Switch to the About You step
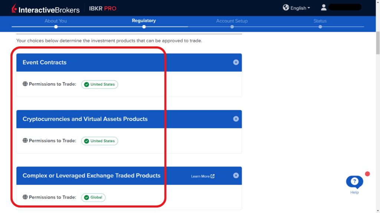 point(56,21)
